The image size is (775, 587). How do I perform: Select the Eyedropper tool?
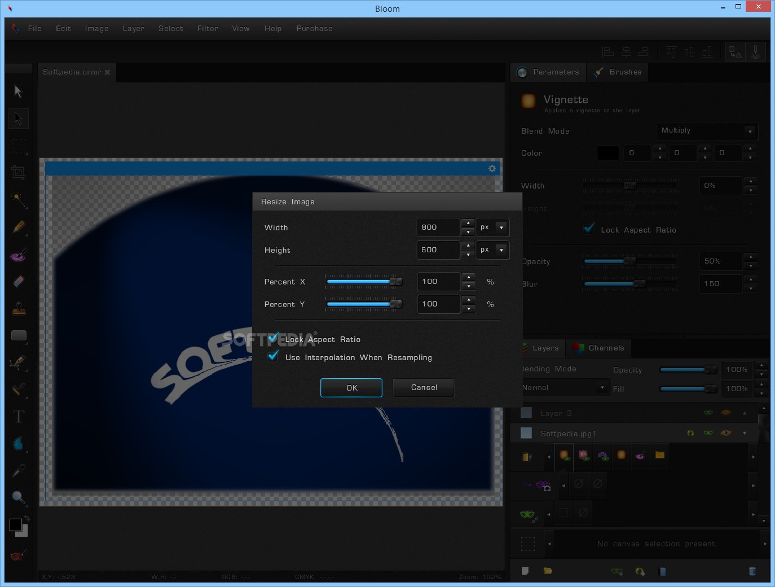[x=19, y=470]
